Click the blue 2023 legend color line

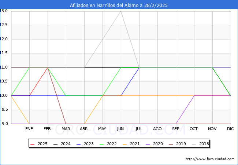pyautogui.click(x=79, y=144)
